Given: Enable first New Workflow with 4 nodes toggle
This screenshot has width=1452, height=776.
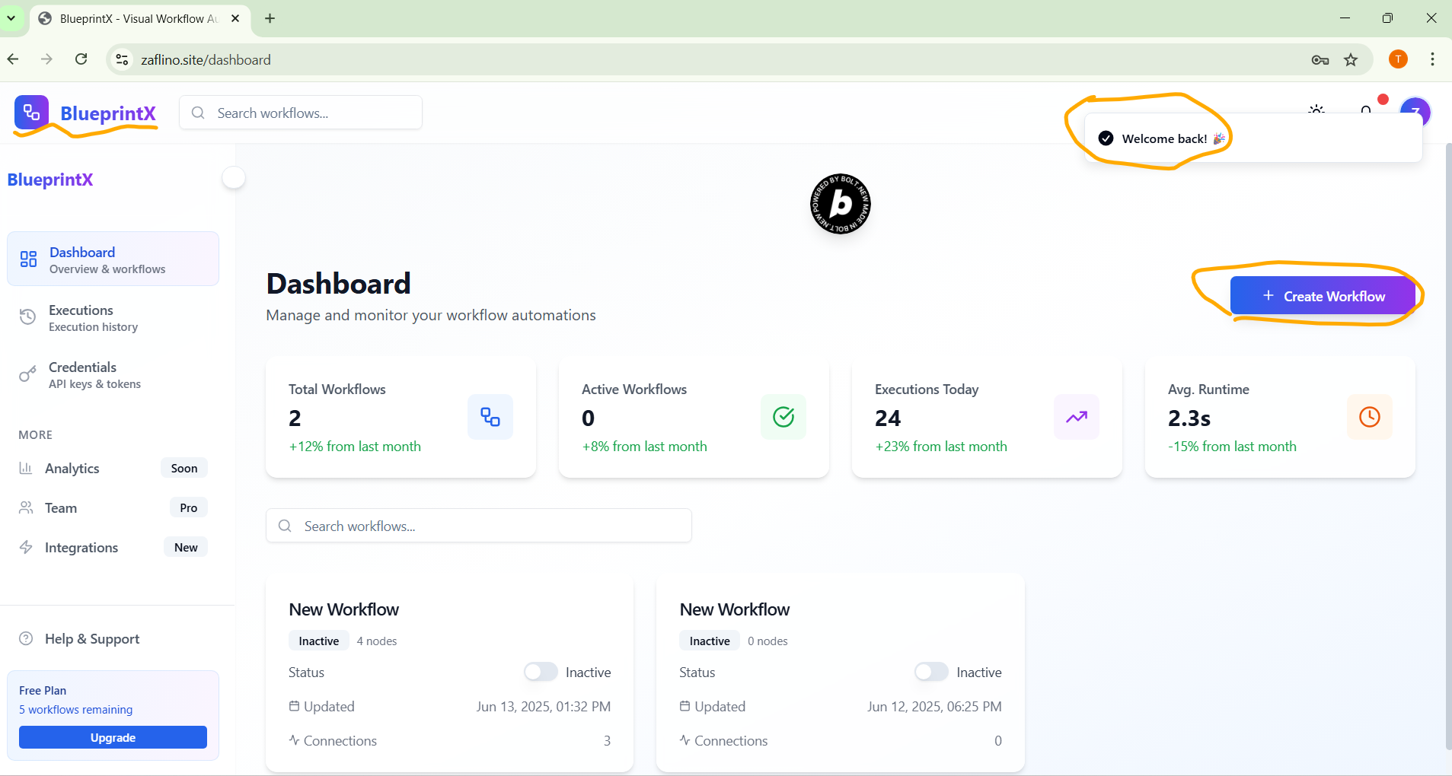Looking at the screenshot, I should (541, 672).
